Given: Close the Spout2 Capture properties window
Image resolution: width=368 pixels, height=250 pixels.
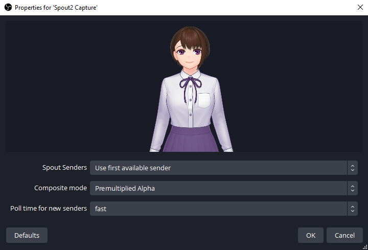Looking at the screenshot, I should click(360, 7).
